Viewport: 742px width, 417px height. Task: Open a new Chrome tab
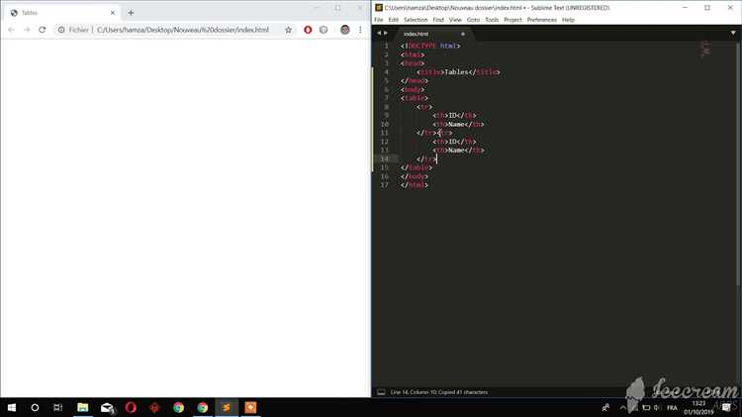(x=131, y=13)
